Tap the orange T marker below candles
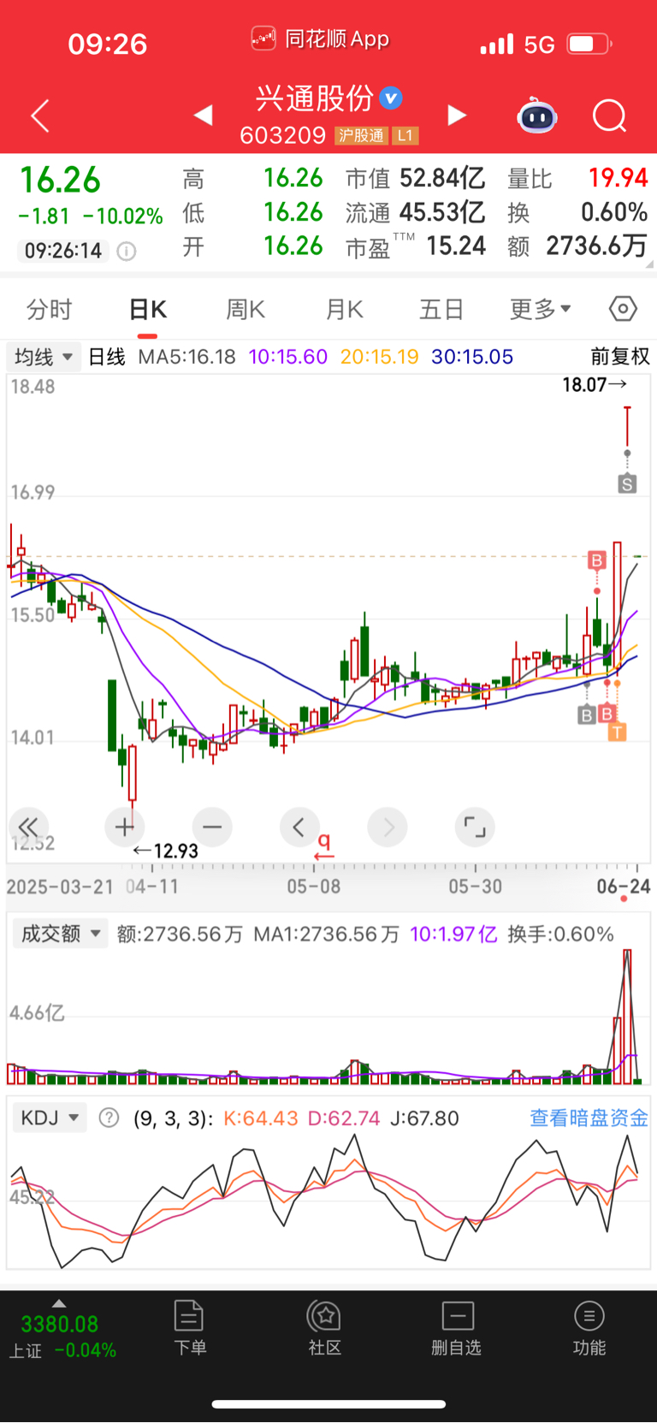This screenshot has width=657, height=1423. pyautogui.click(x=617, y=732)
